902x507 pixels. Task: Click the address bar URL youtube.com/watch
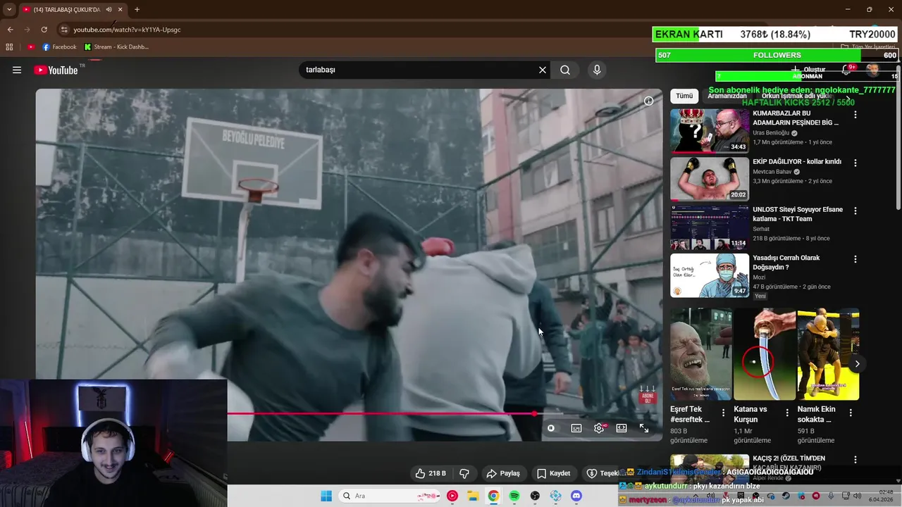[x=127, y=30]
